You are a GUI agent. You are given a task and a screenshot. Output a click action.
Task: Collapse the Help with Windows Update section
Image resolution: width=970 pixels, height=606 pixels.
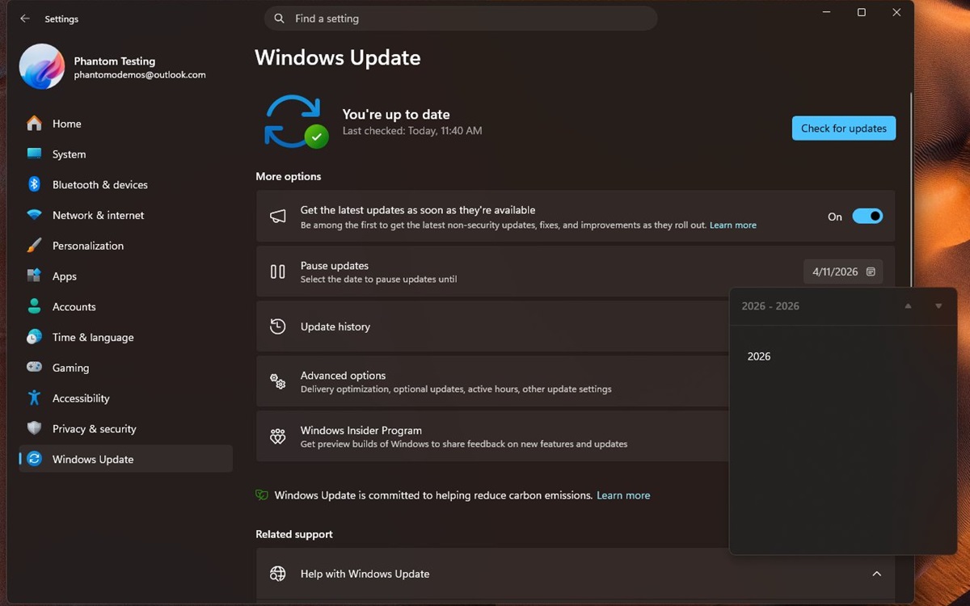click(877, 574)
